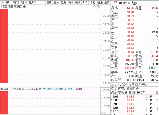Viewport: 159px width, 115px height.
Task: Click the 今开 value 13.95
Action: click(x=155, y=52)
